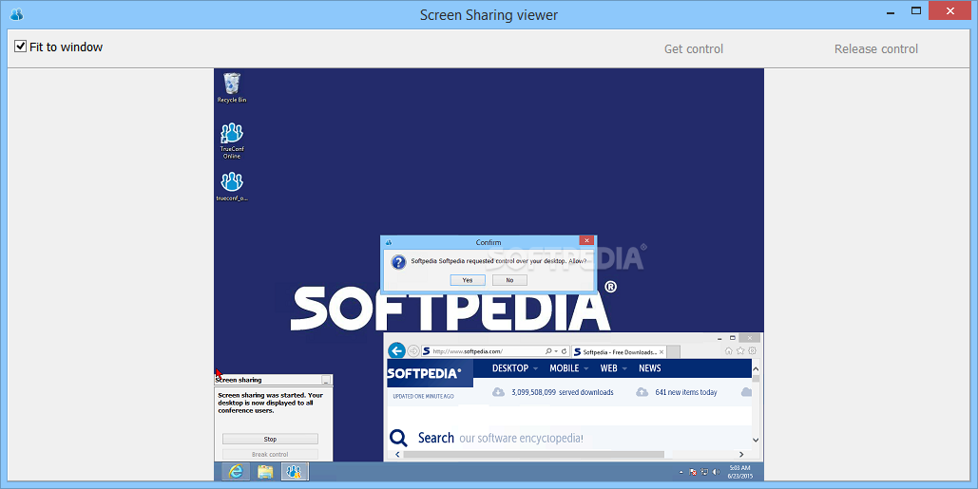Screen dimensions: 978x489
Task: Click '641 new items today' text
Action: pos(685,392)
